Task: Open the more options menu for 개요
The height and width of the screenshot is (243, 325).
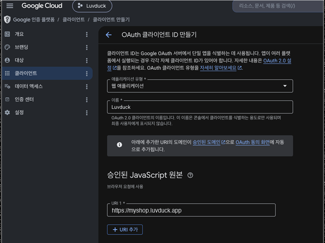Action: [87, 34]
